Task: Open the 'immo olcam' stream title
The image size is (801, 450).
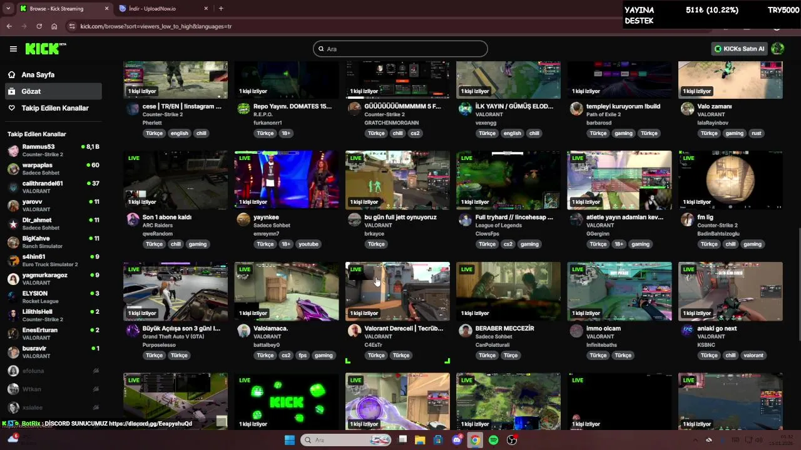Action: click(x=603, y=328)
